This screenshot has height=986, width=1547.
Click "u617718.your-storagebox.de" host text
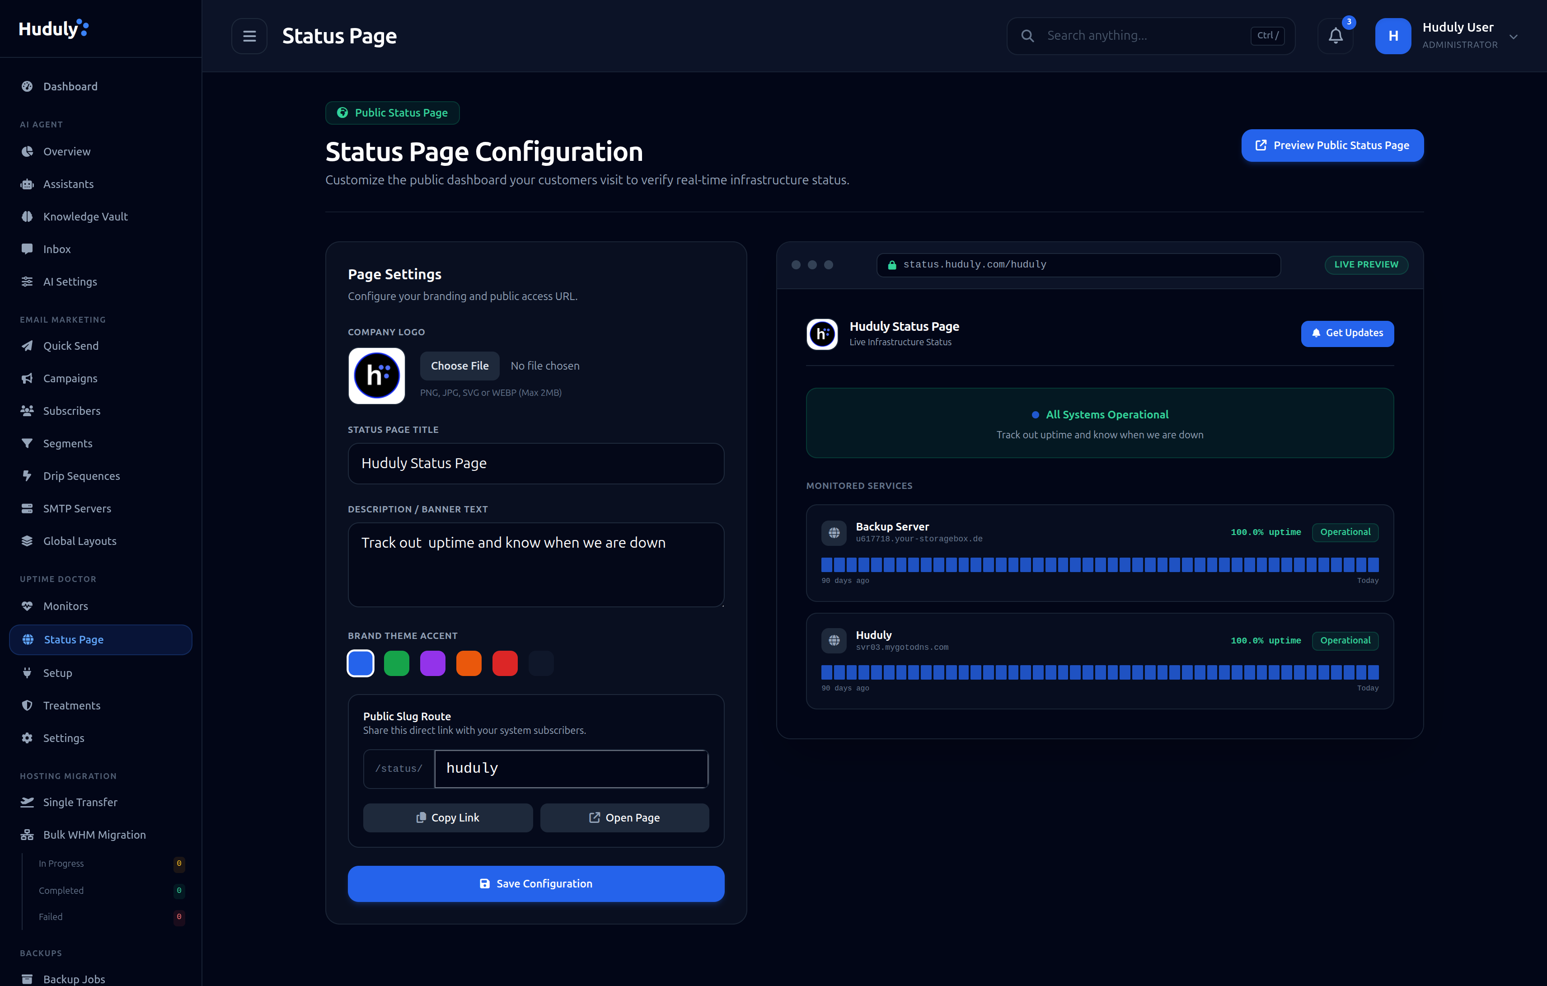(919, 540)
